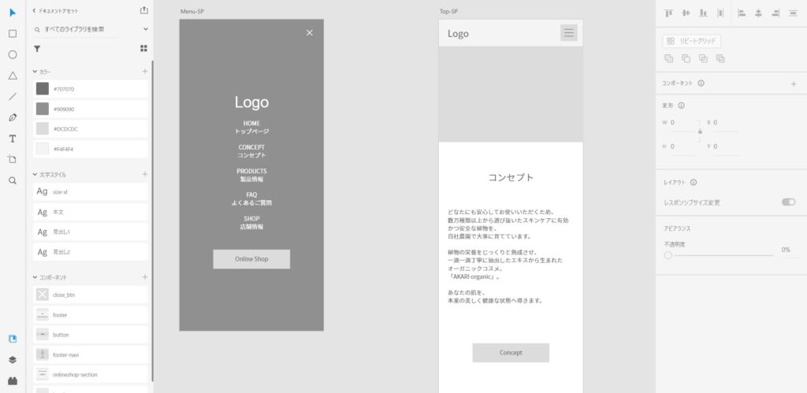Select the size-xl character style
Screen dimensions: 807x393
pos(90,192)
